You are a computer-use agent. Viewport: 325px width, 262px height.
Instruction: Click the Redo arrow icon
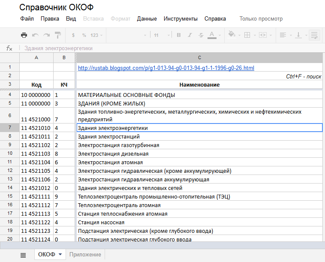point(46,35)
